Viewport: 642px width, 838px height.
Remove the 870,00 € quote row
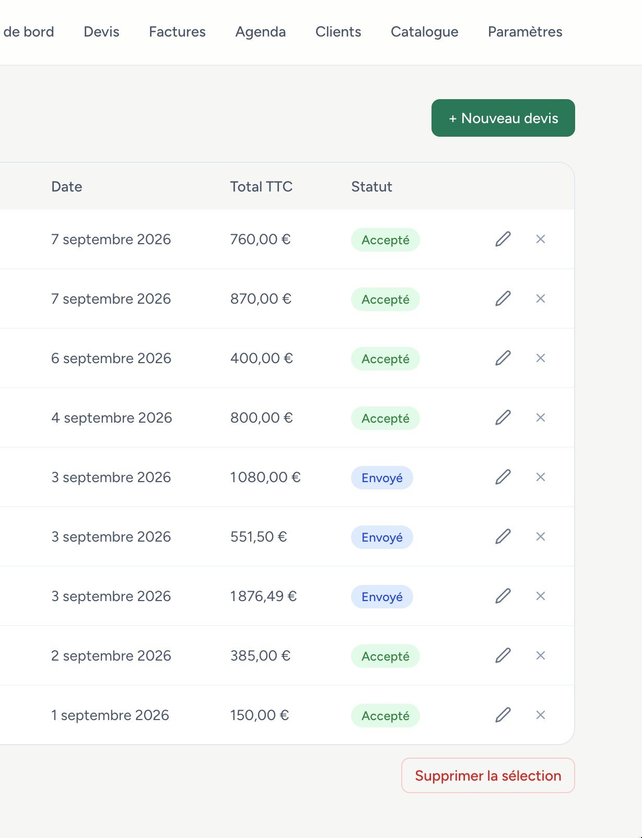541,298
